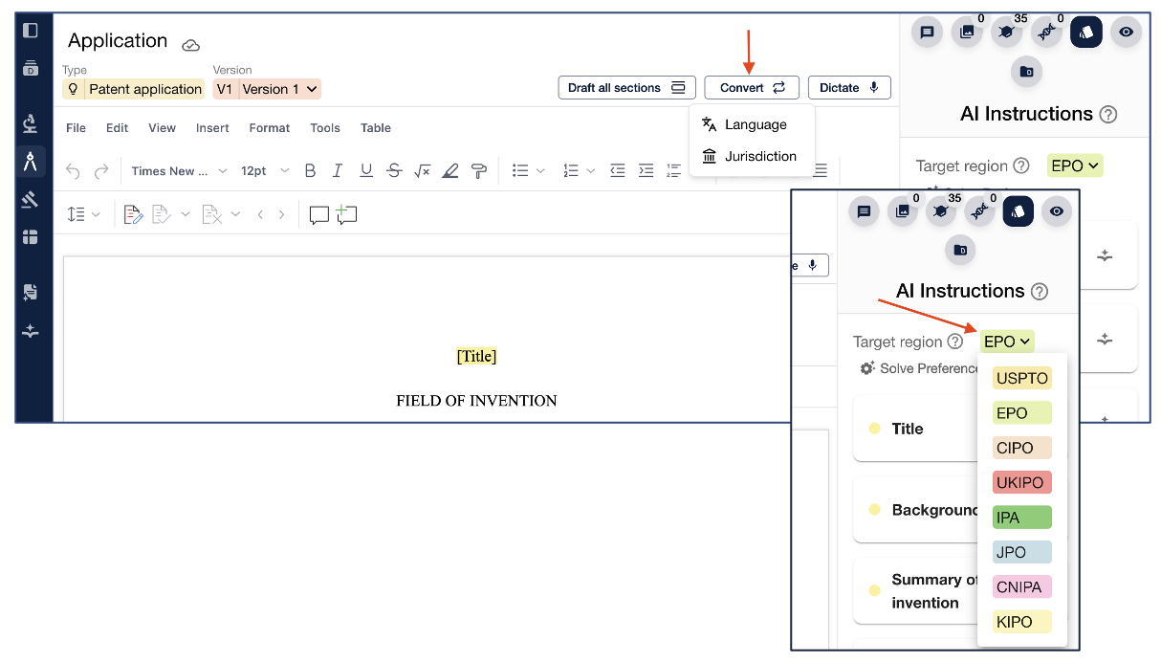This screenshot has height=662, width=1161.
Task: Expand reject change options arrow
Action: pos(236,214)
